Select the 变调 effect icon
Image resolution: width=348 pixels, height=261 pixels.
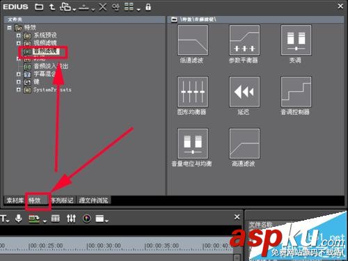296,40
